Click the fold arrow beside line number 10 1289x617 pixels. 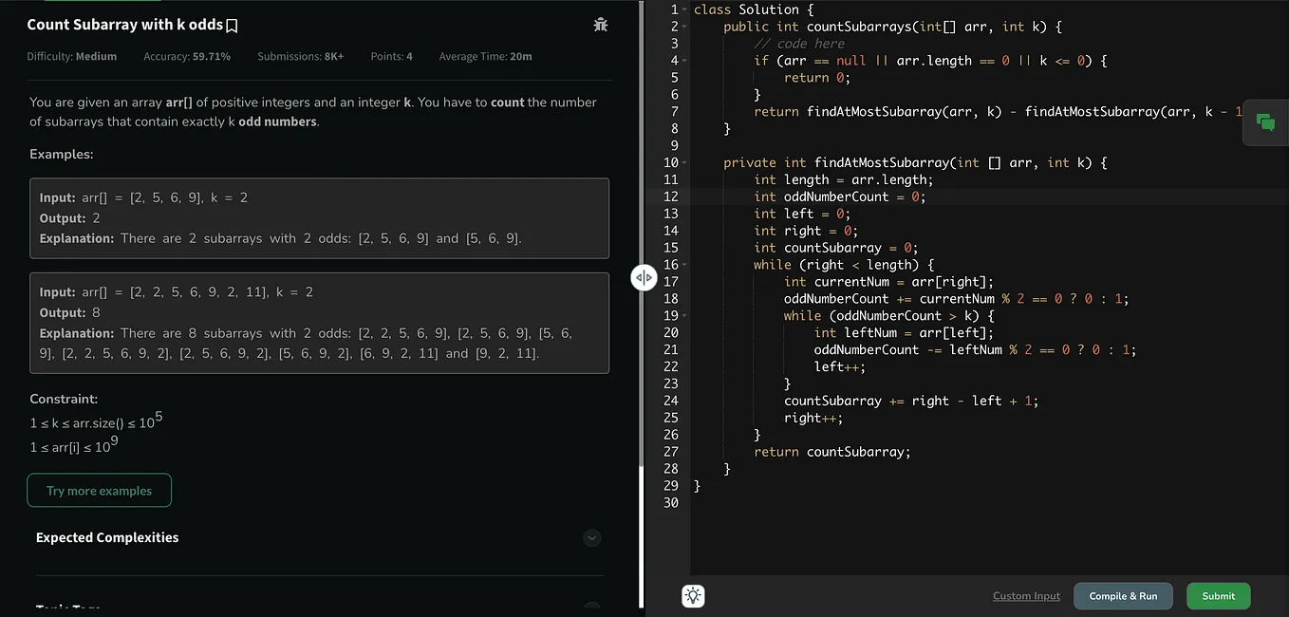pos(686,162)
